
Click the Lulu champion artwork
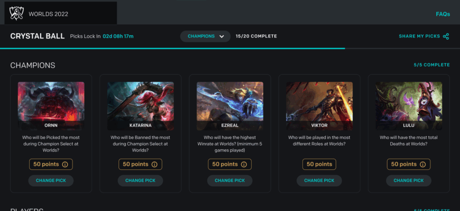[x=408, y=100]
